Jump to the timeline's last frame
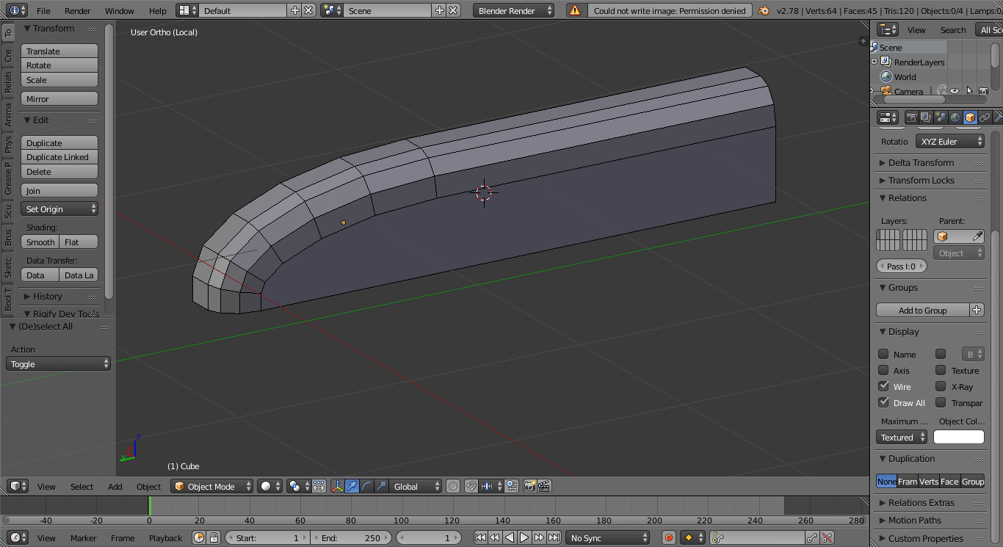This screenshot has height=547, width=1003. (554, 538)
